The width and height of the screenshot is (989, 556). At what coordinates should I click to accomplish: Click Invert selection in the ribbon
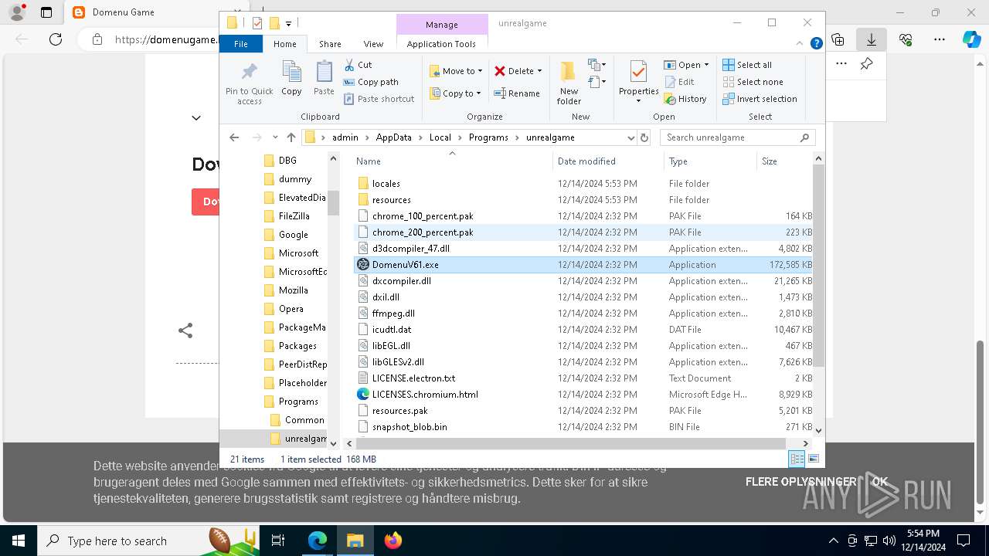click(x=760, y=99)
